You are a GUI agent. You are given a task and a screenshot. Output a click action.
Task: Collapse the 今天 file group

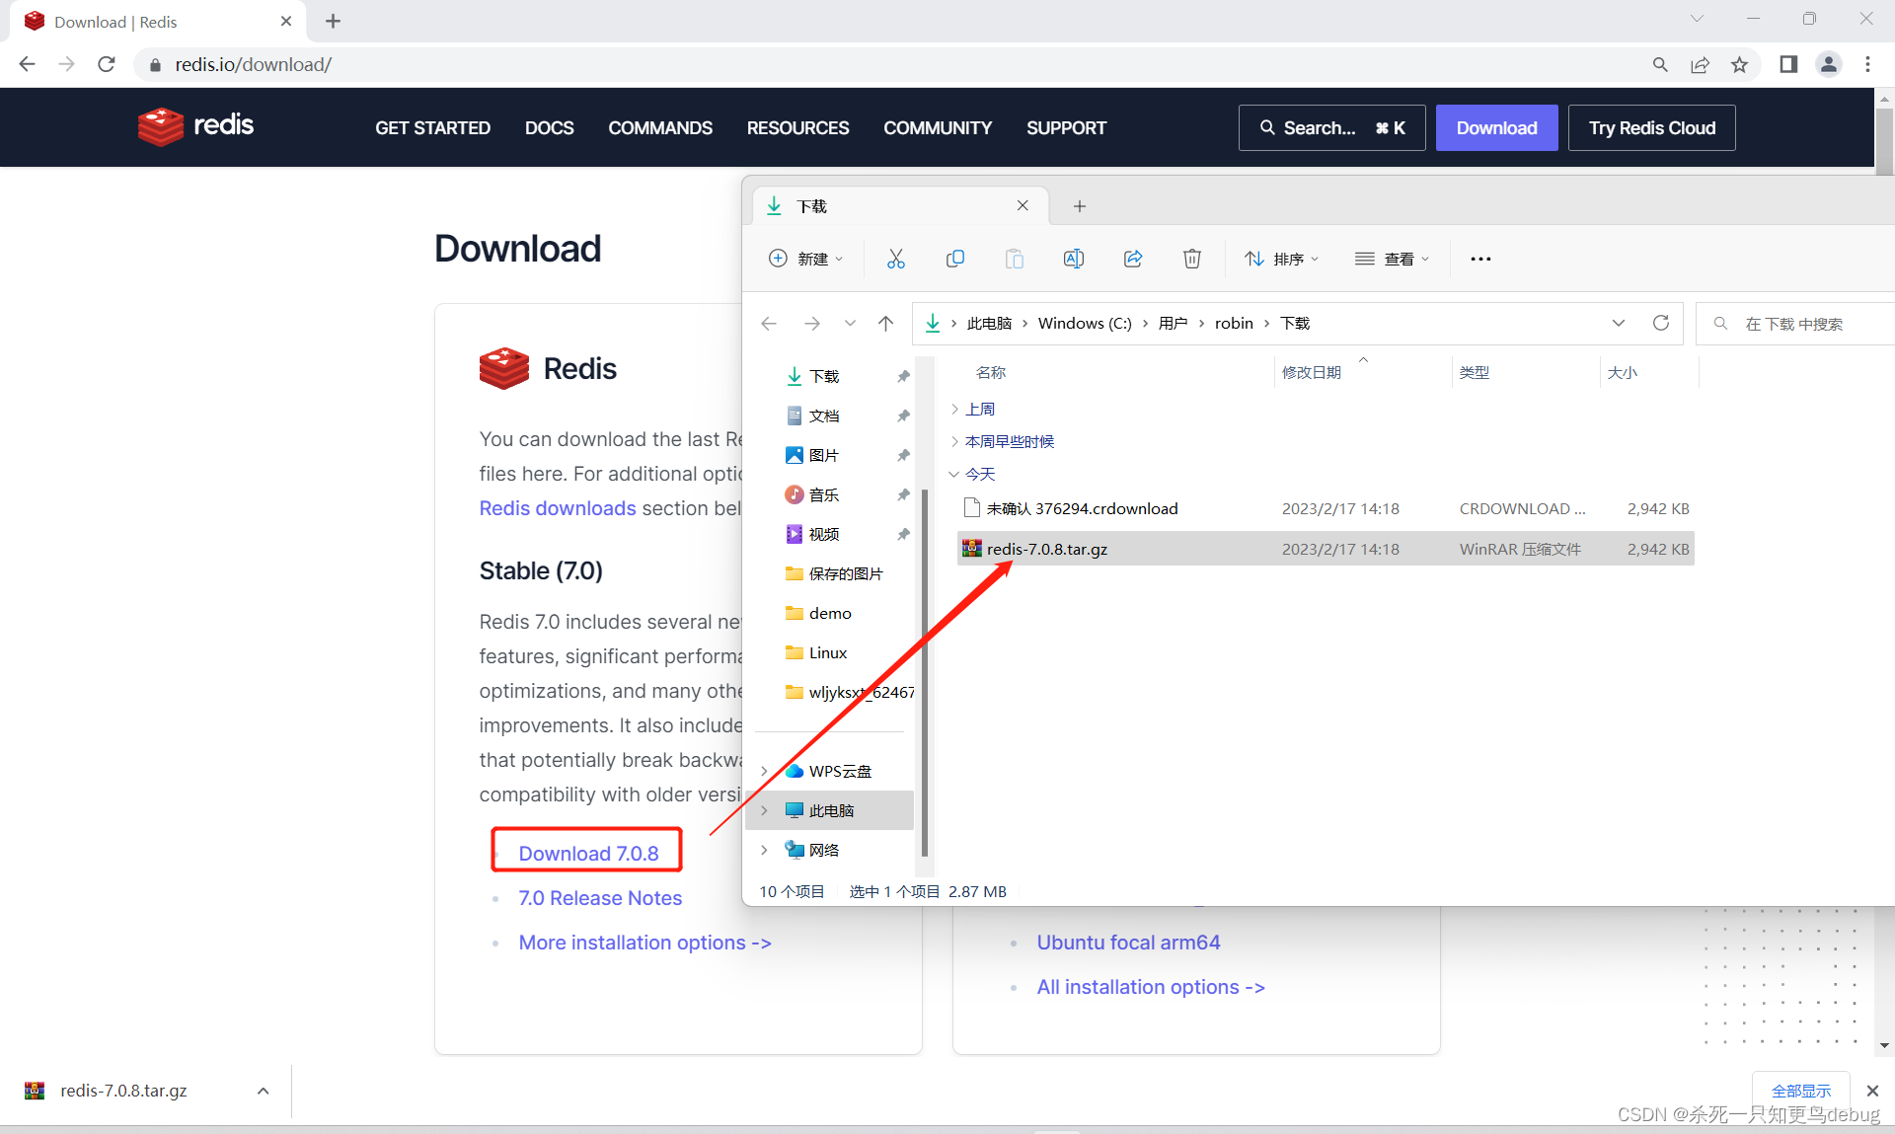coord(953,474)
